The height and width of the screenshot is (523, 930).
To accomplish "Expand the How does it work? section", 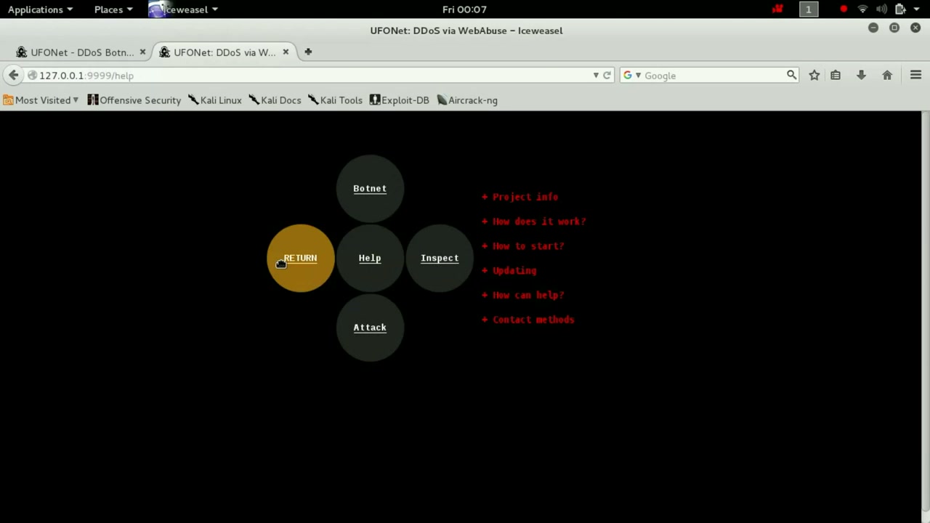I will 533,222.
